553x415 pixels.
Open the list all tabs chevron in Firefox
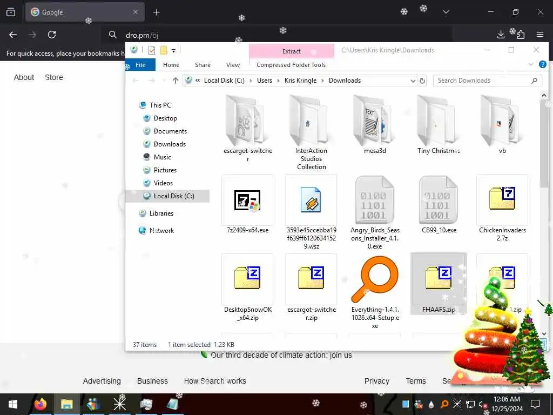point(446,12)
